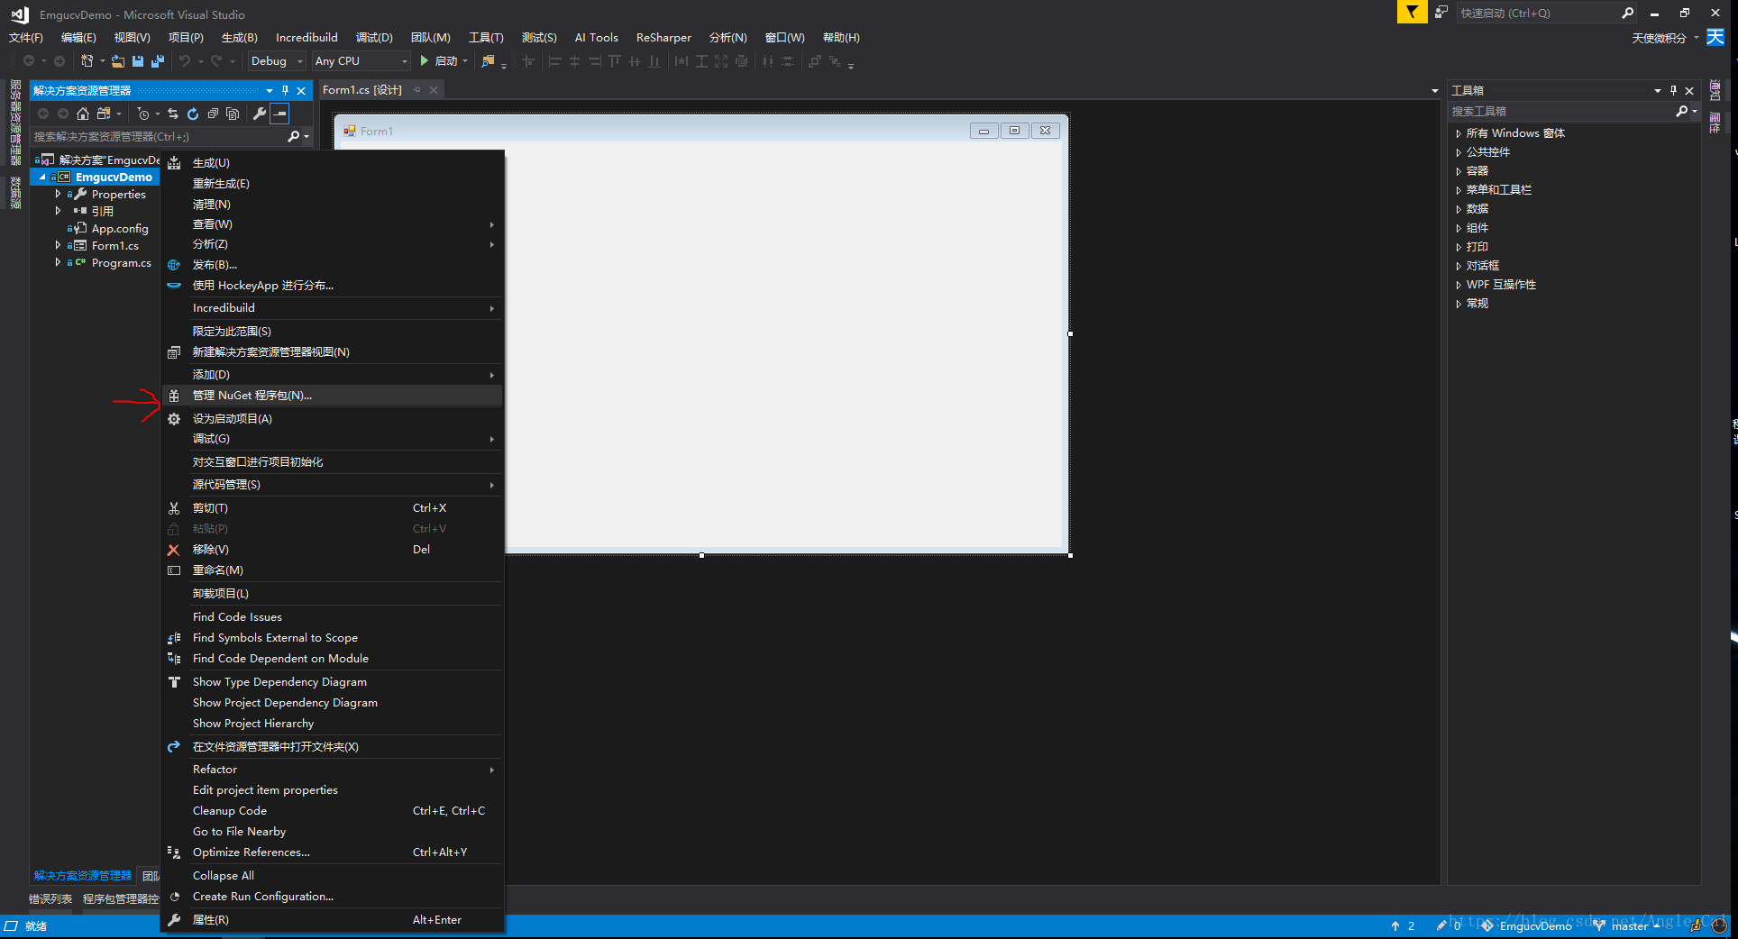Click the Sync with Active Document icon
Viewport: 1738px width, 939px height.
pos(173,114)
